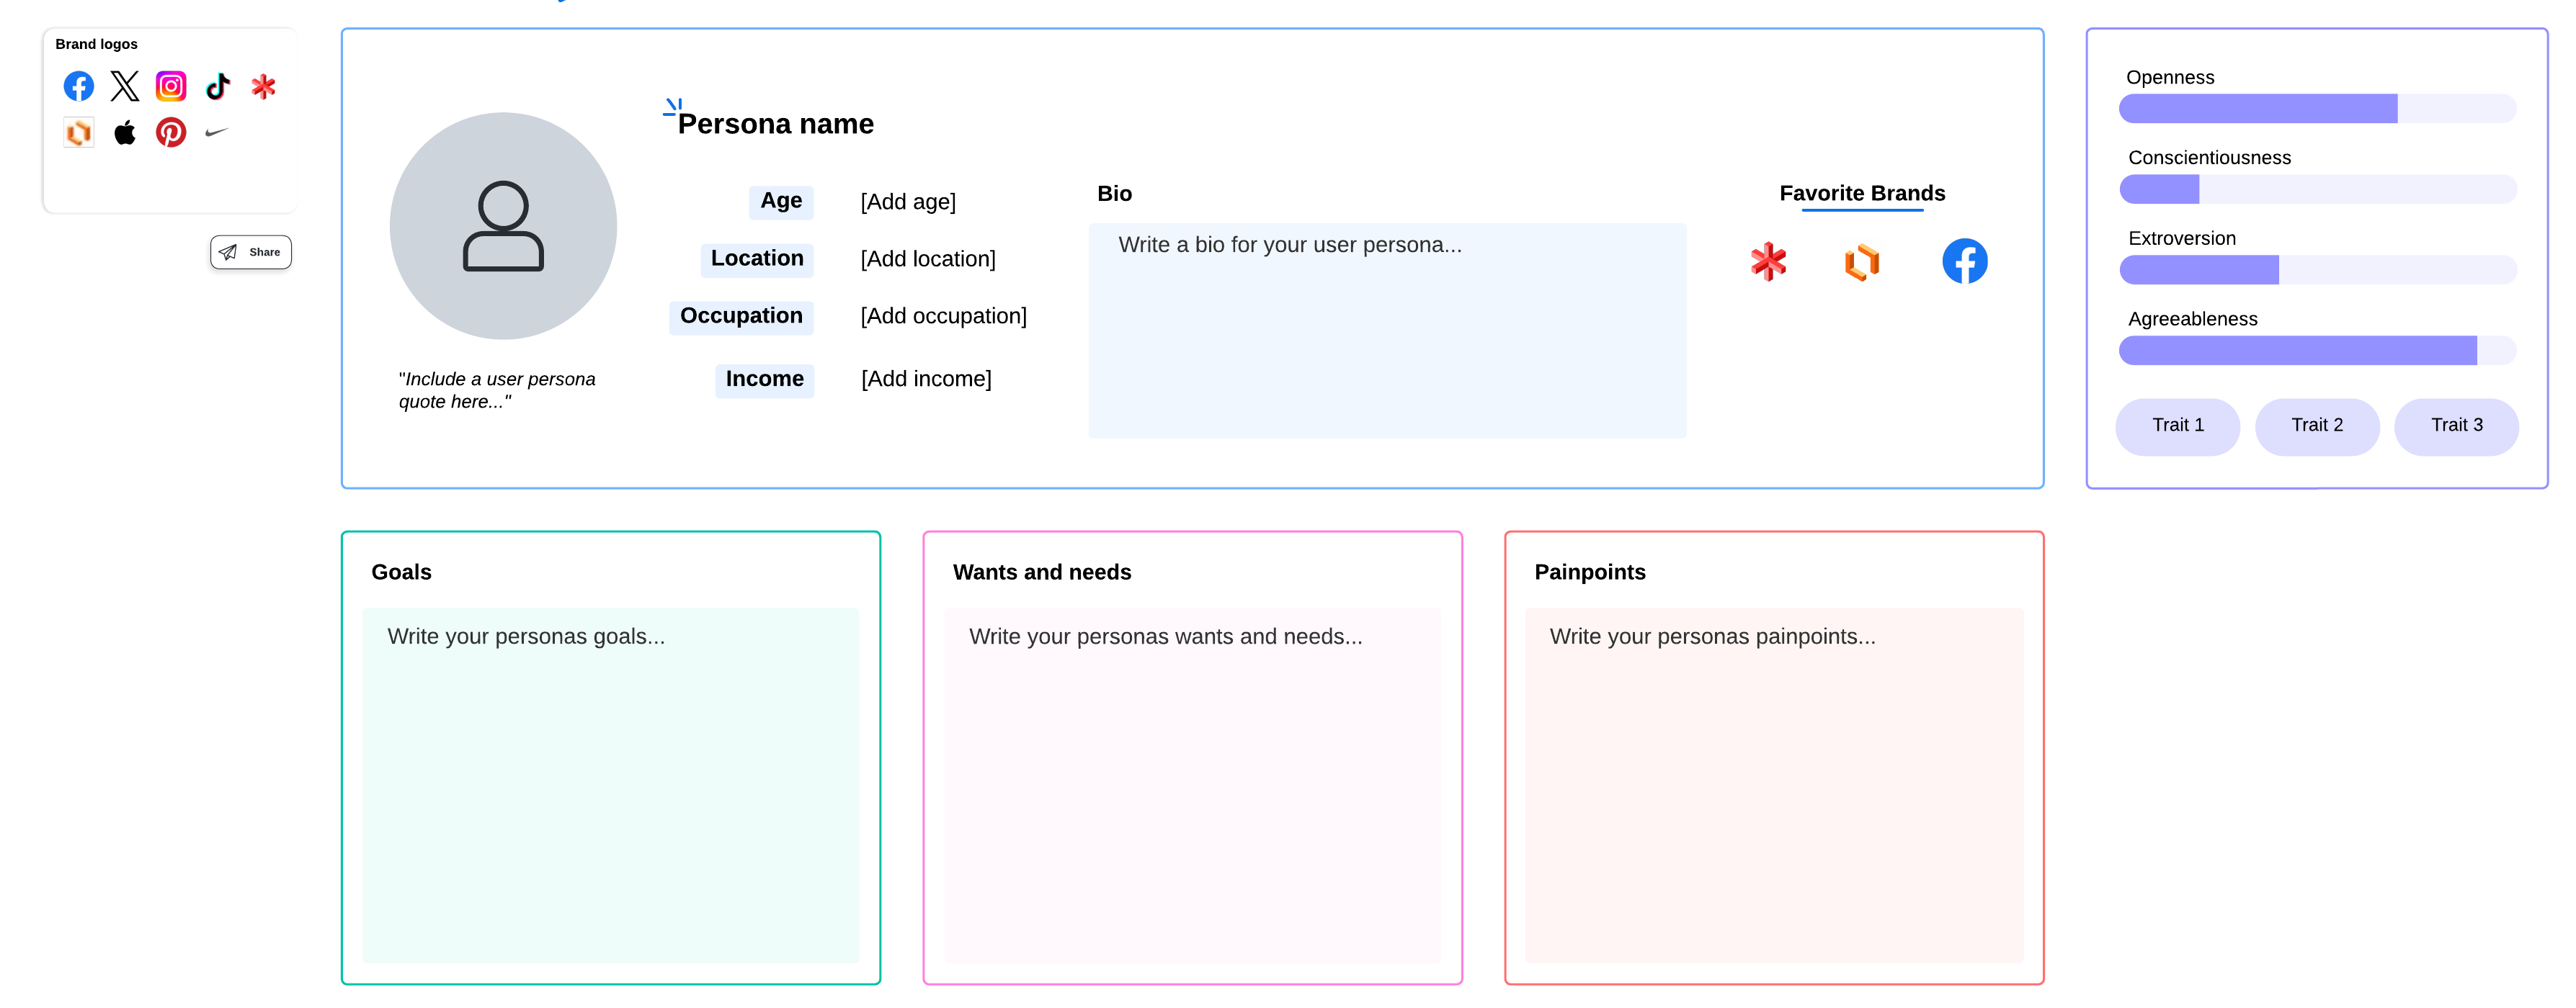
Task: Click the persona avatar placeholder
Action: 503,226
